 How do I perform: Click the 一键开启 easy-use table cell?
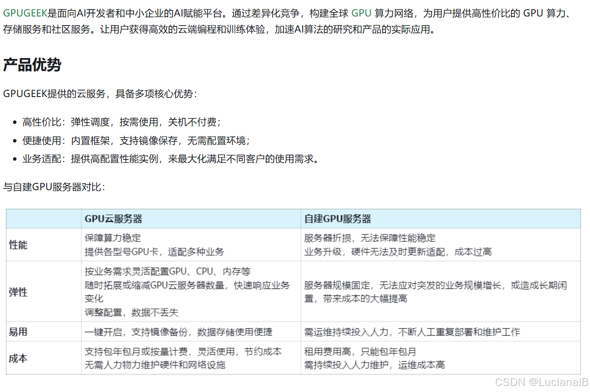point(182,331)
